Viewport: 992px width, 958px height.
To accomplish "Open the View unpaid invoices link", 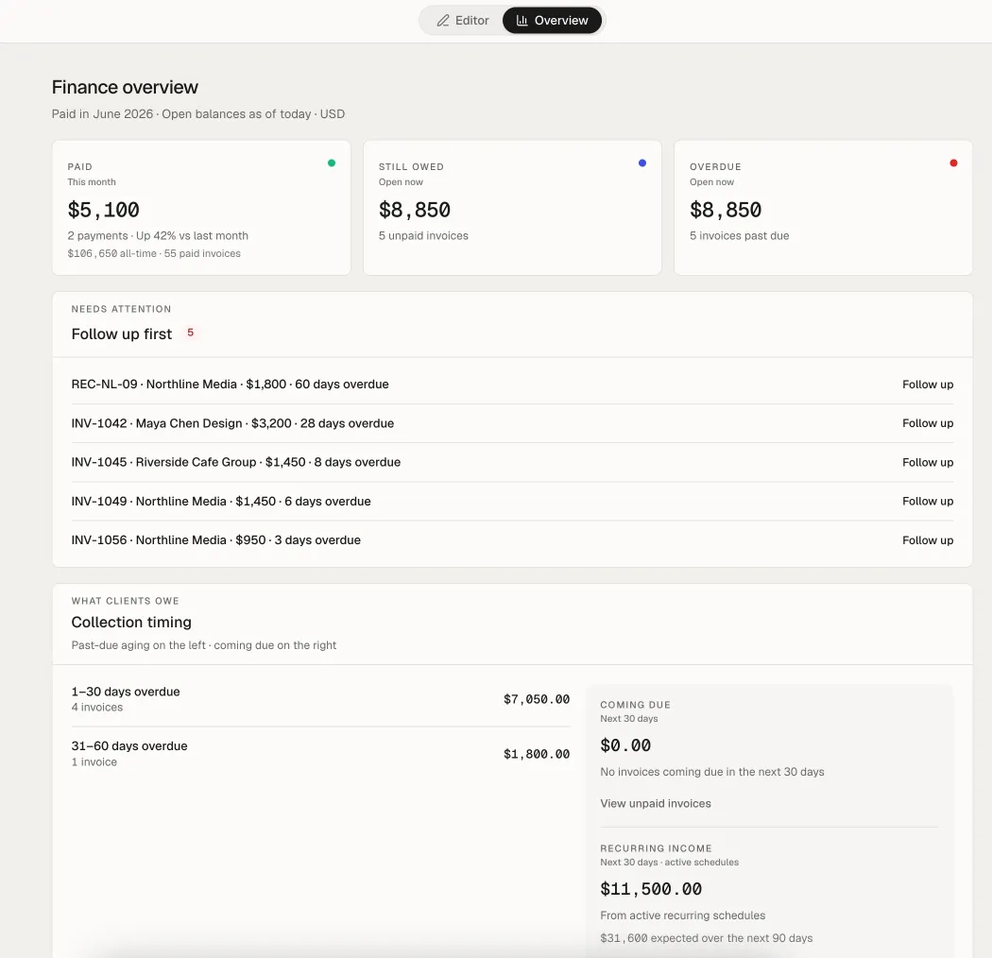I will [656, 804].
